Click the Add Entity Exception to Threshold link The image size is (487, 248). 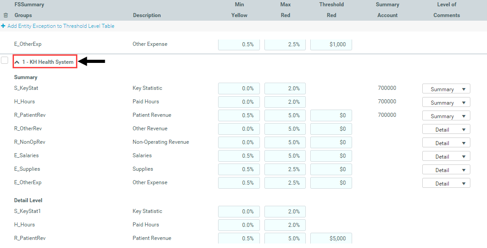tap(61, 26)
